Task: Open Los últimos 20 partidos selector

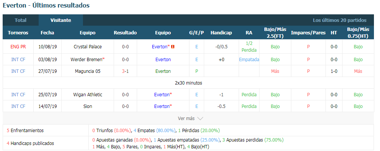Action: (339, 20)
